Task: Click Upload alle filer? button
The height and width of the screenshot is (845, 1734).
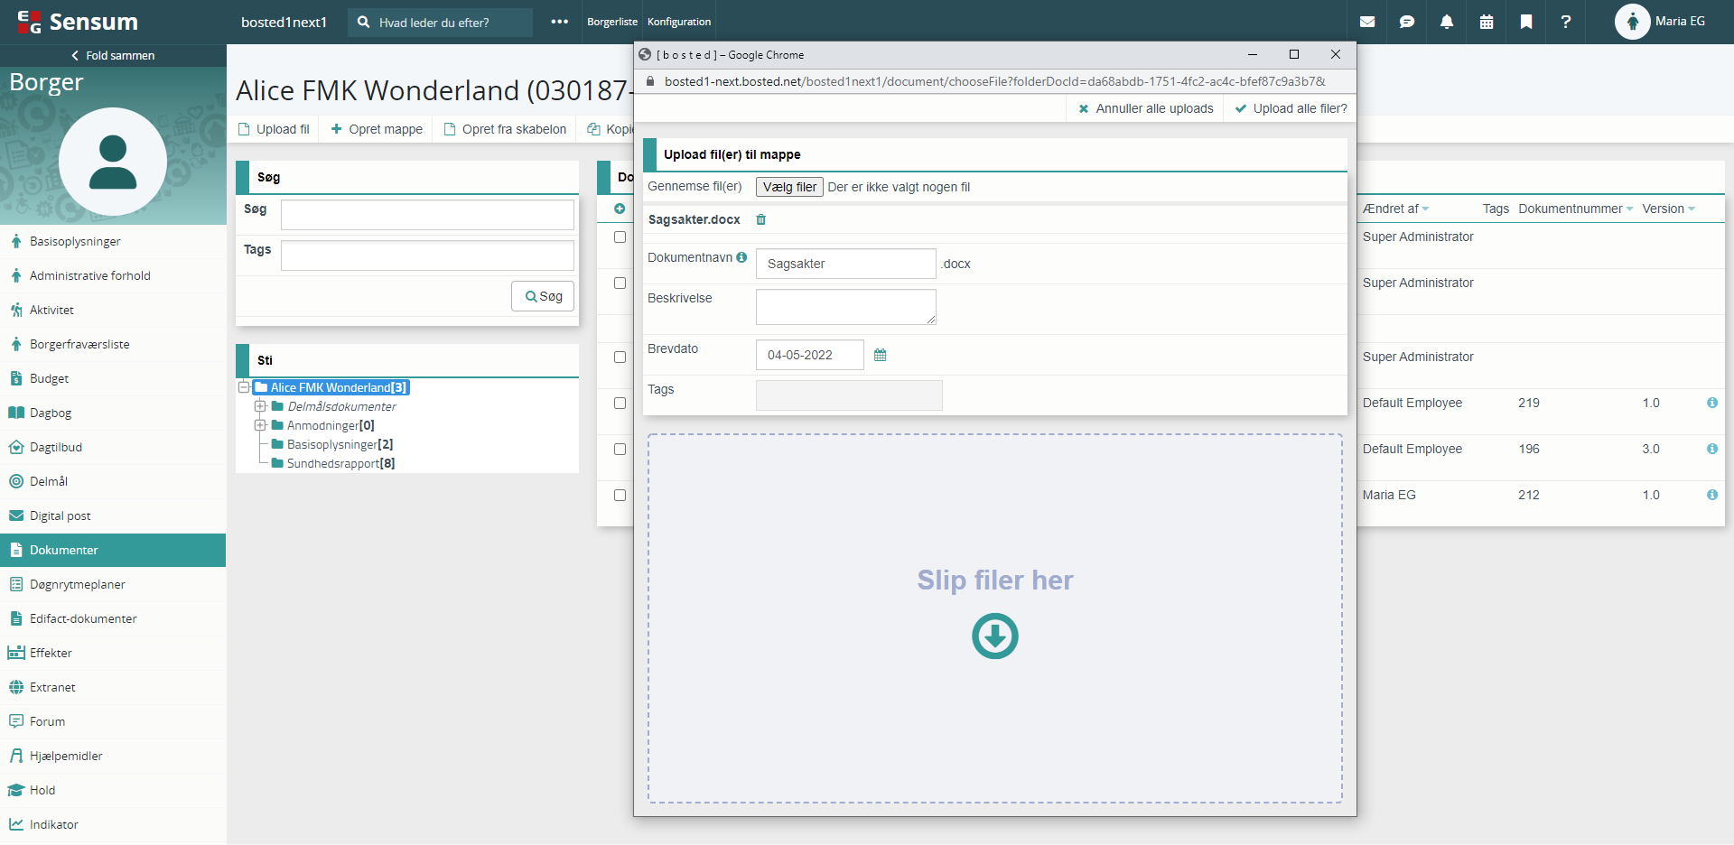Action: 1291,108
